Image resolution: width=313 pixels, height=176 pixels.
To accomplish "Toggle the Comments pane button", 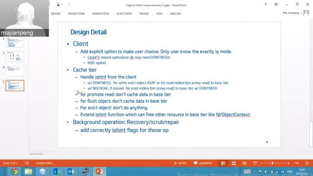I will coord(203,163).
